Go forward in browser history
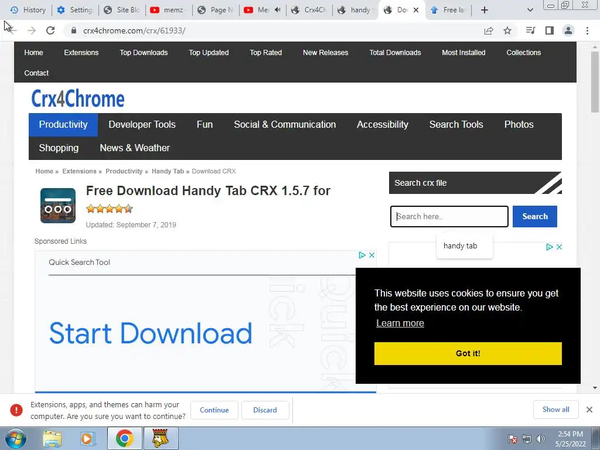 32,30
